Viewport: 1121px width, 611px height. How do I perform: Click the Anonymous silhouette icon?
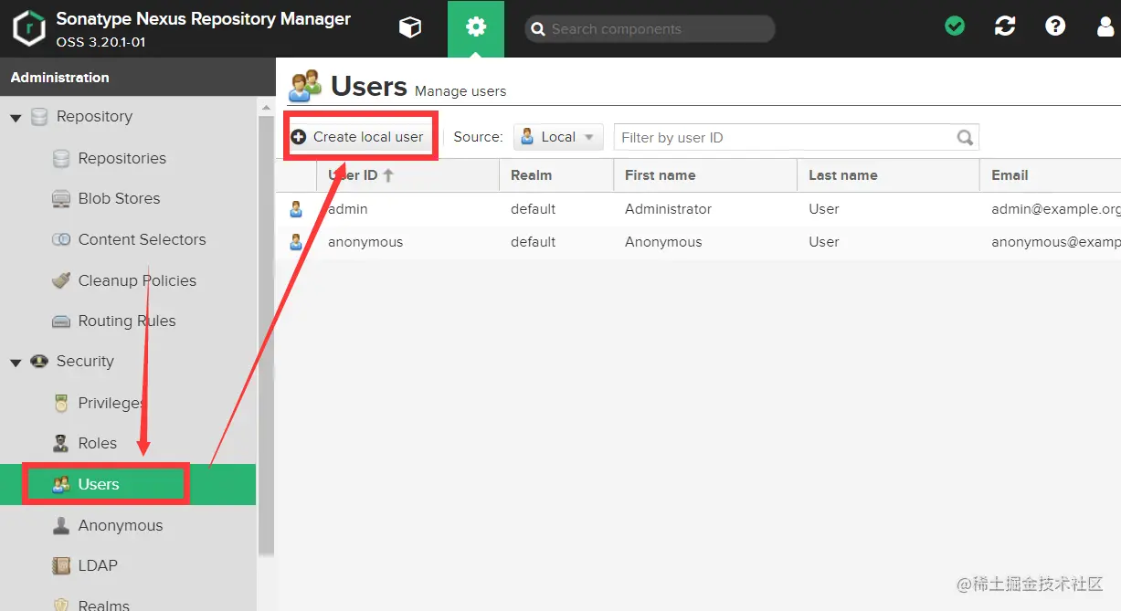61,525
